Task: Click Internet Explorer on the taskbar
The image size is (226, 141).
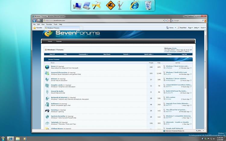Action: coord(10,139)
